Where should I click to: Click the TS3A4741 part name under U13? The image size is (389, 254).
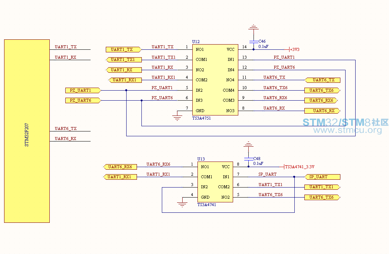207,205
